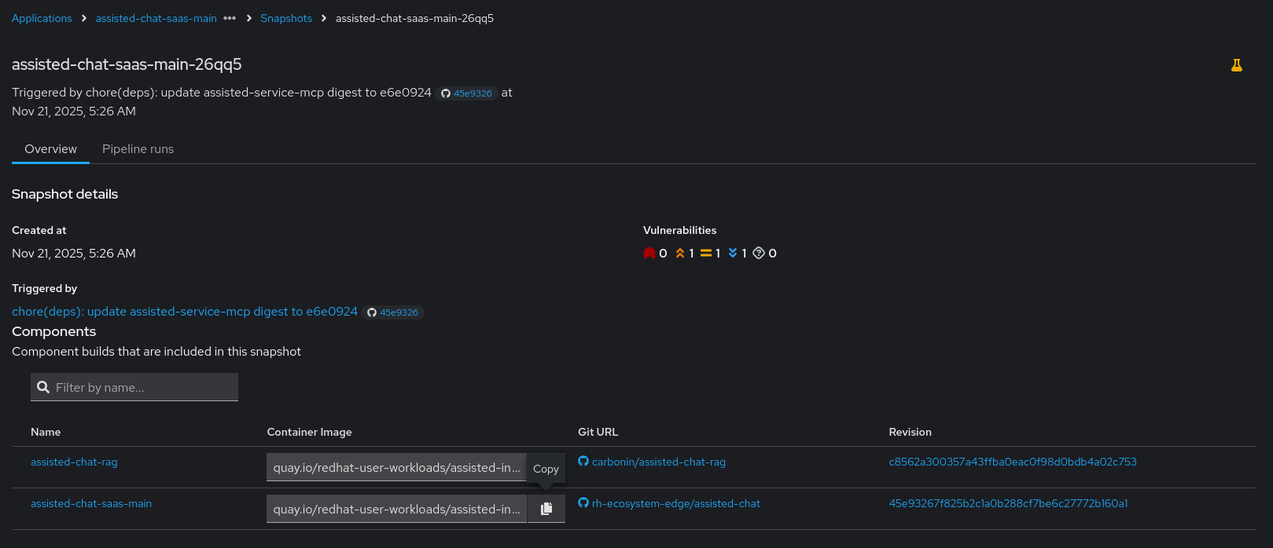The width and height of the screenshot is (1273, 548).
Task: Go to Applications in the breadcrumb
Action: coord(42,18)
